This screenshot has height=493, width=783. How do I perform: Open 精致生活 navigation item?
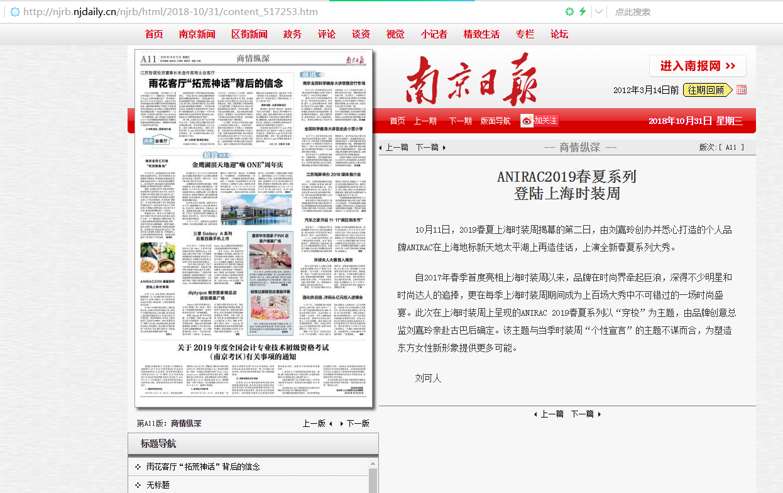click(481, 34)
